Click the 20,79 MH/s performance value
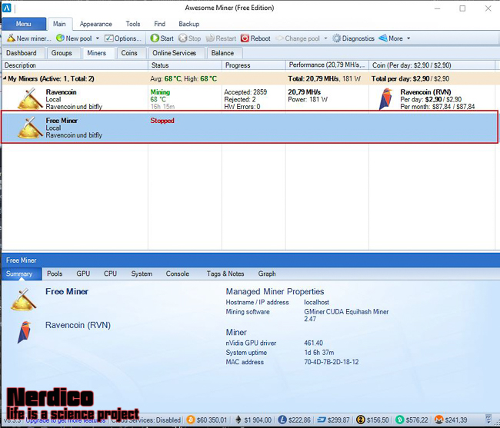Viewport: 500px width, 428px height. (304, 92)
